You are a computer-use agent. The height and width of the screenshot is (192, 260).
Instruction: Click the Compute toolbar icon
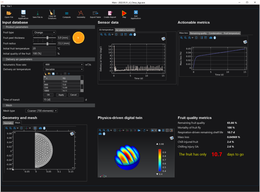coord(67,13)
